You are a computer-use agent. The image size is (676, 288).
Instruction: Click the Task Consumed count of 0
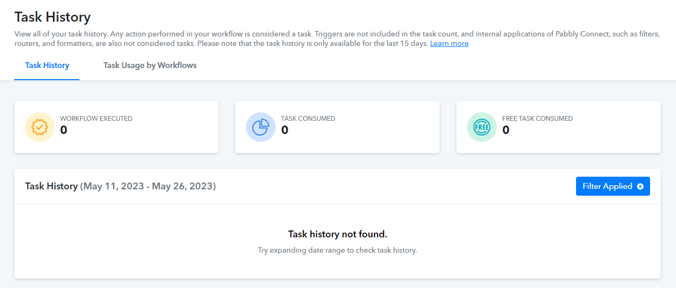pos(285,130)
